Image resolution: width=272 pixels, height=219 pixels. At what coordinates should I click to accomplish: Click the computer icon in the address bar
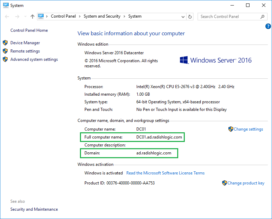(x=41, y=16)
